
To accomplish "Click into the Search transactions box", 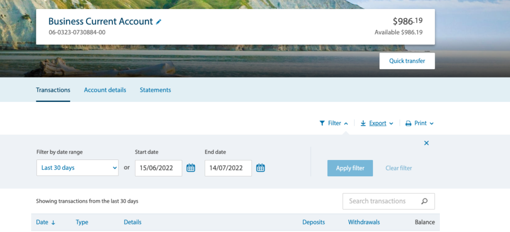I will (381, 201).
